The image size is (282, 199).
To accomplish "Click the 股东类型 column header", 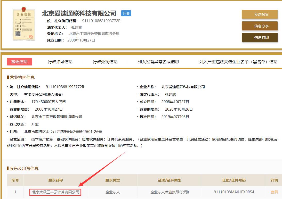I will click(112, 180).
